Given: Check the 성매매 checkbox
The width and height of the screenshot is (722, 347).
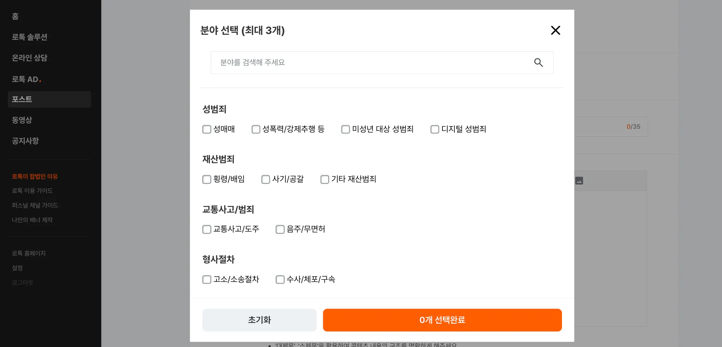Looking at the screenshot, I should [x=207, y=129].
